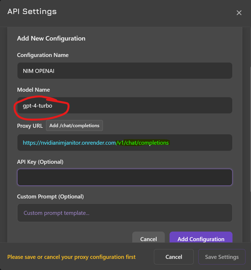251x270 pixels.
Task: Click the Configuration Name label
Action: pyautogui.click(x=43, y=55)
